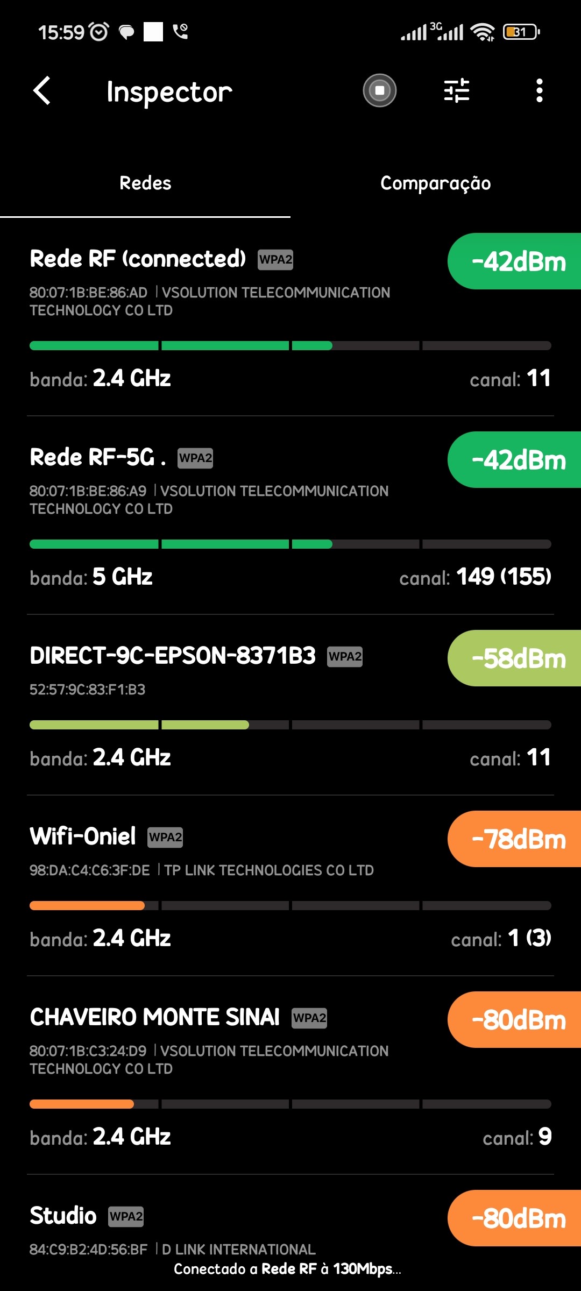Viewport: 581px width, 1291px height.
Task: Tap the WPA2 badge next to DIRECT-9C-EPSON-8371B3
Action: tap(345, 657)
